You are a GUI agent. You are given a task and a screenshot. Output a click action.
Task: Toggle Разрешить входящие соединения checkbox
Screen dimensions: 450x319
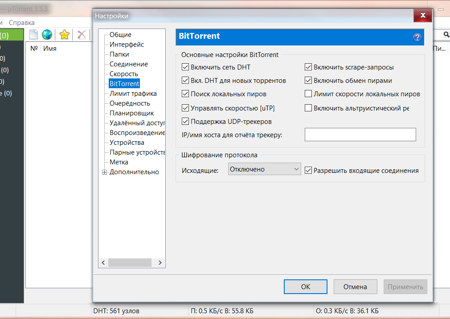click(x=308, y=171)
